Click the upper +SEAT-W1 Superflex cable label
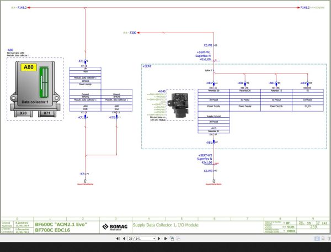 coord(204,56)
